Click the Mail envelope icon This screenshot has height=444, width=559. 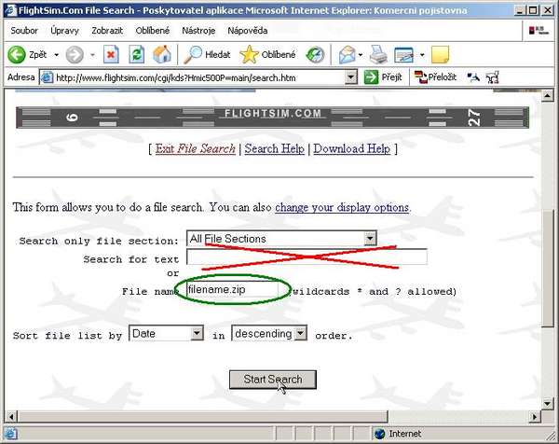[x=348, y=55]
